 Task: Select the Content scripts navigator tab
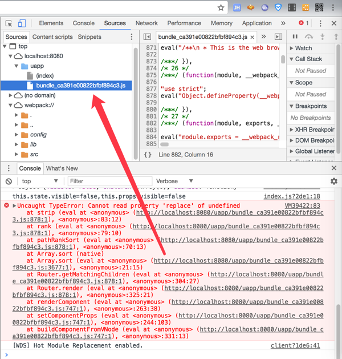(x=52, y=37)
